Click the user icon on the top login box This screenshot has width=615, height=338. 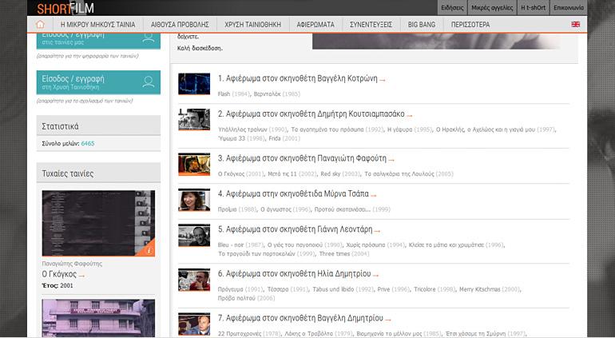pos(149,38)
